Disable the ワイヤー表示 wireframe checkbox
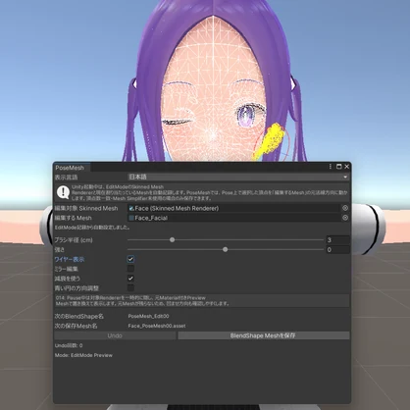 pyautogui.click(x=130, y=259)
